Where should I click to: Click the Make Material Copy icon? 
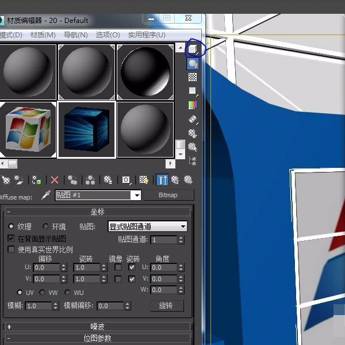(72, 180)
